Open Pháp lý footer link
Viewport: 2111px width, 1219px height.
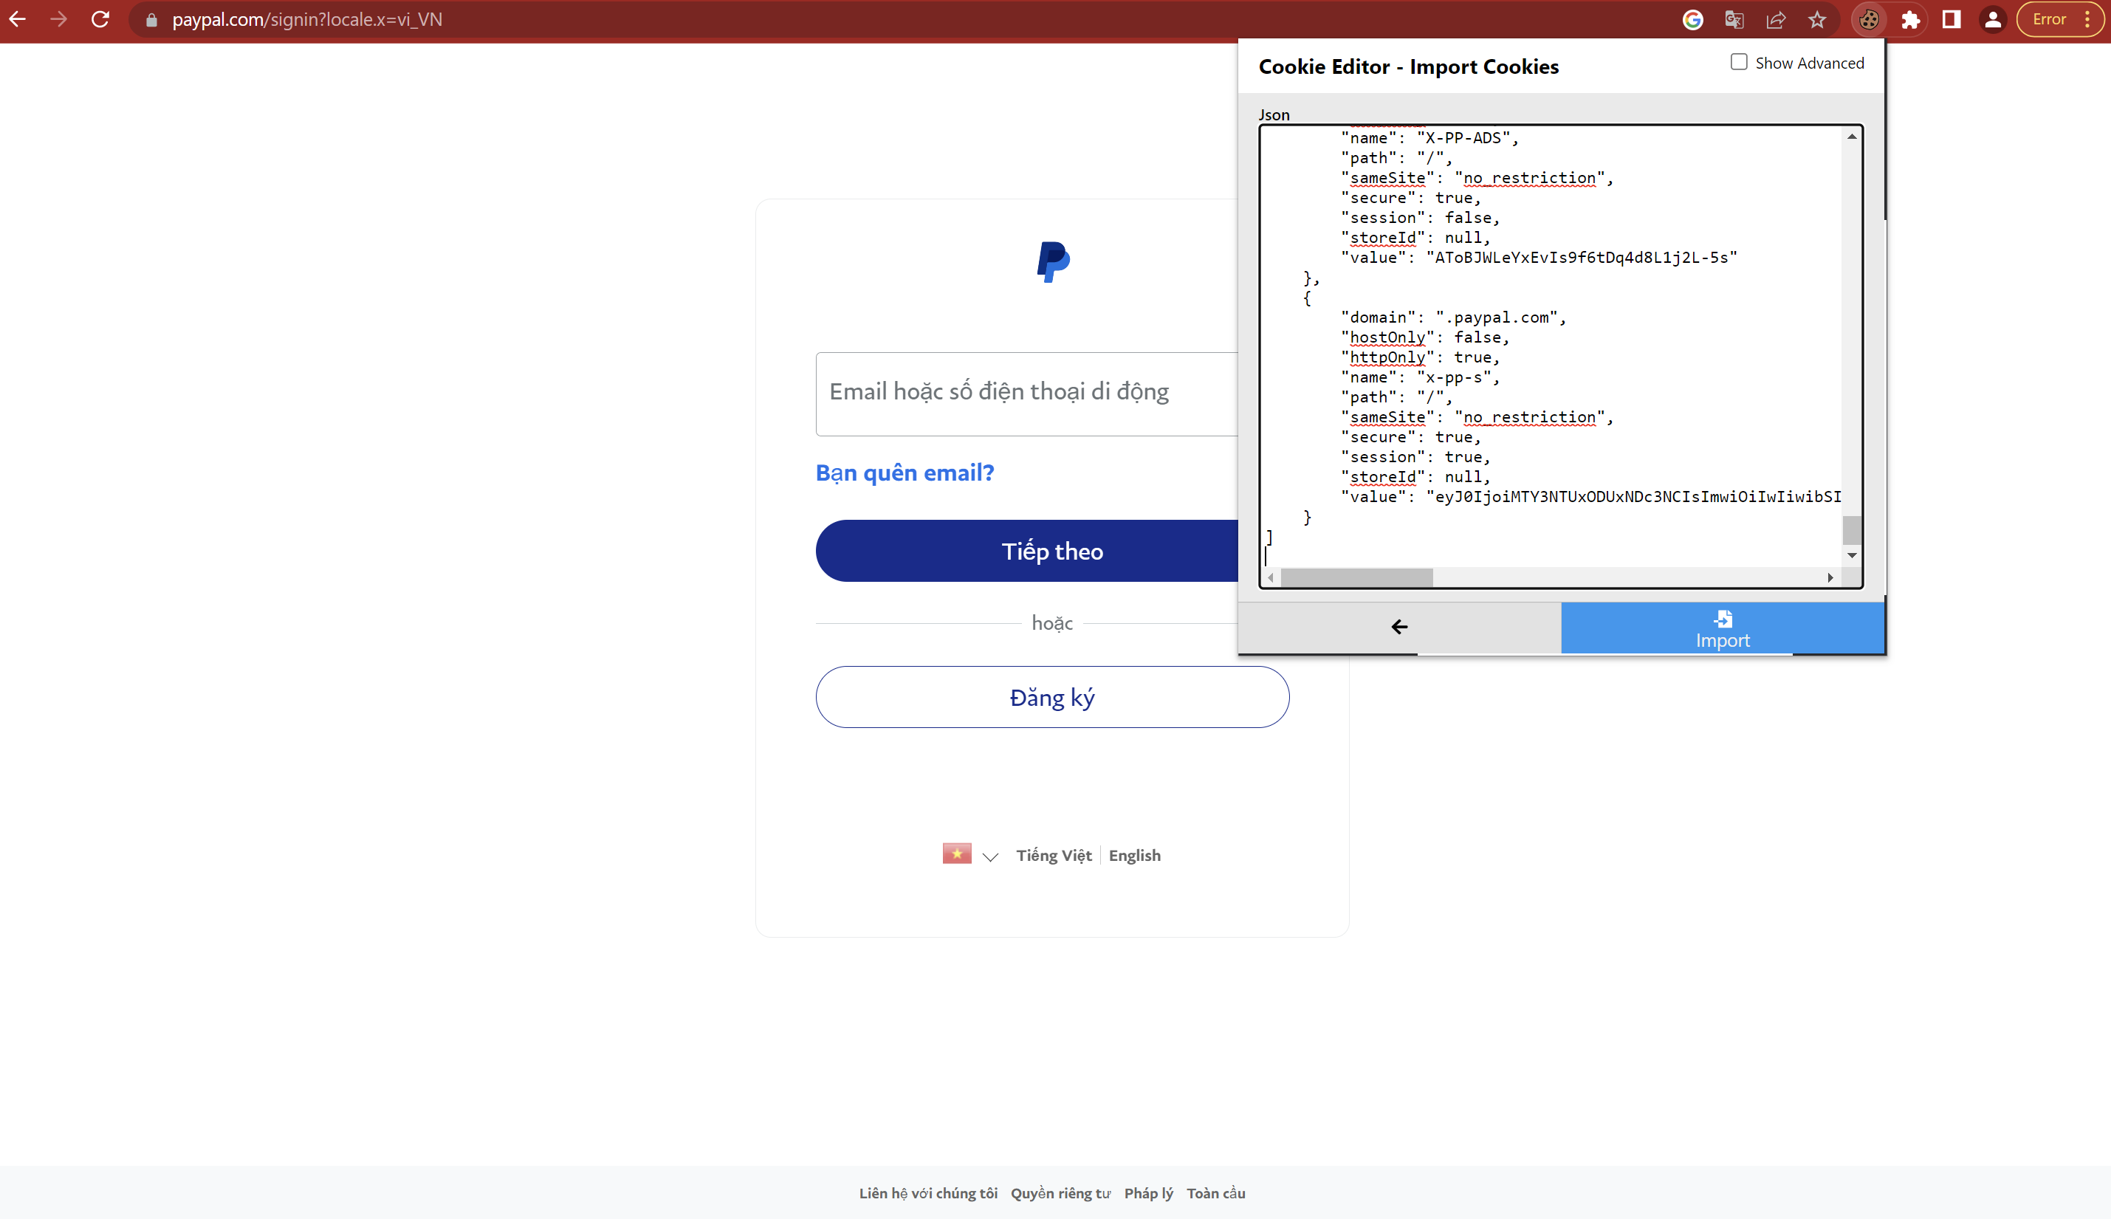click(1147, 1193)
